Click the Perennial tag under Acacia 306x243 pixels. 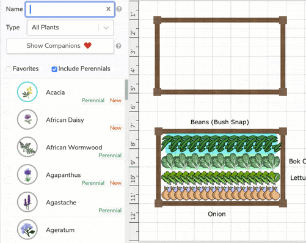93,100
